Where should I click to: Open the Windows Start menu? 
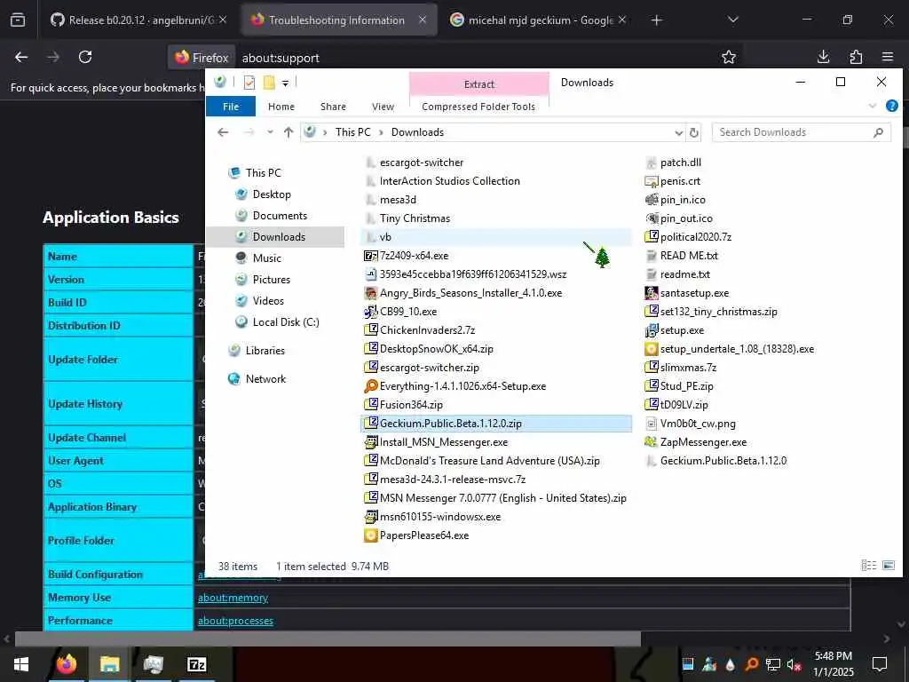pyautogui.click(x=21, y=664)
